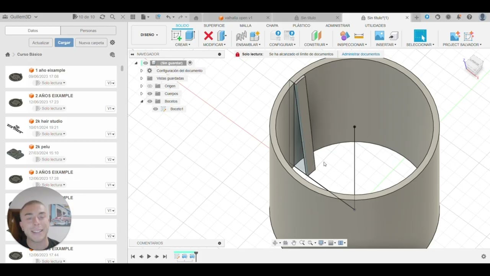The width and height of the screenshot is (490, 276).
Task: Open the CONSTRUIR dropdown menu
Action: pos(316,44)
